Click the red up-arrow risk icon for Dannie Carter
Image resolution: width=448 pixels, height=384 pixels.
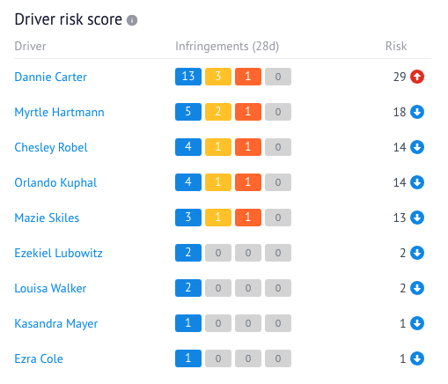pyautogui.click(x=417, y=77)
